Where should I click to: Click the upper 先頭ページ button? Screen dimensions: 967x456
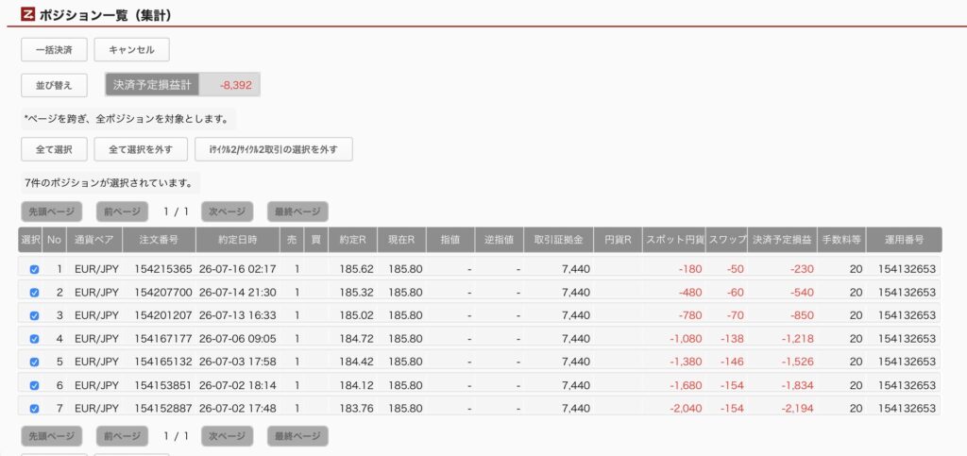pos(52,211)
